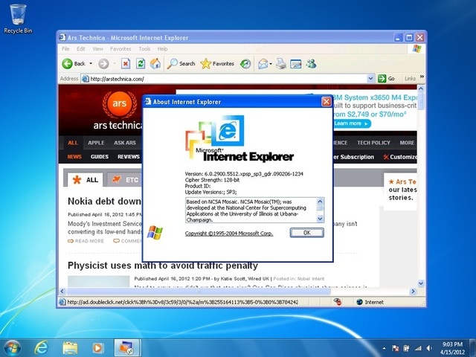Click READ MORE under Nokia article
This screenshot has height=357, width=476.
(x=86, y=241)
